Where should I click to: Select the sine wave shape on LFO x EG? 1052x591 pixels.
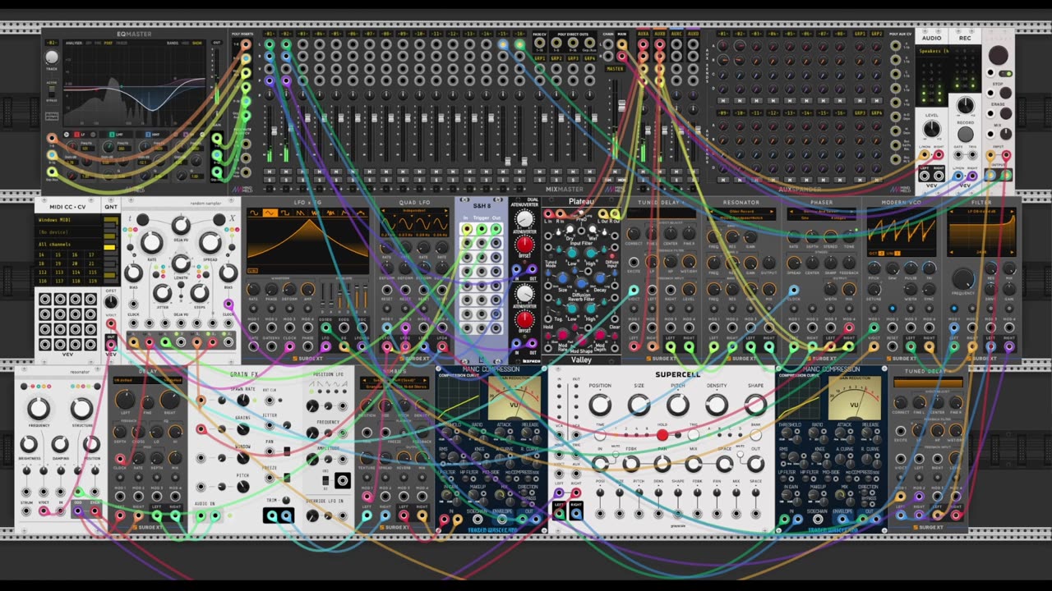[254, 213]
